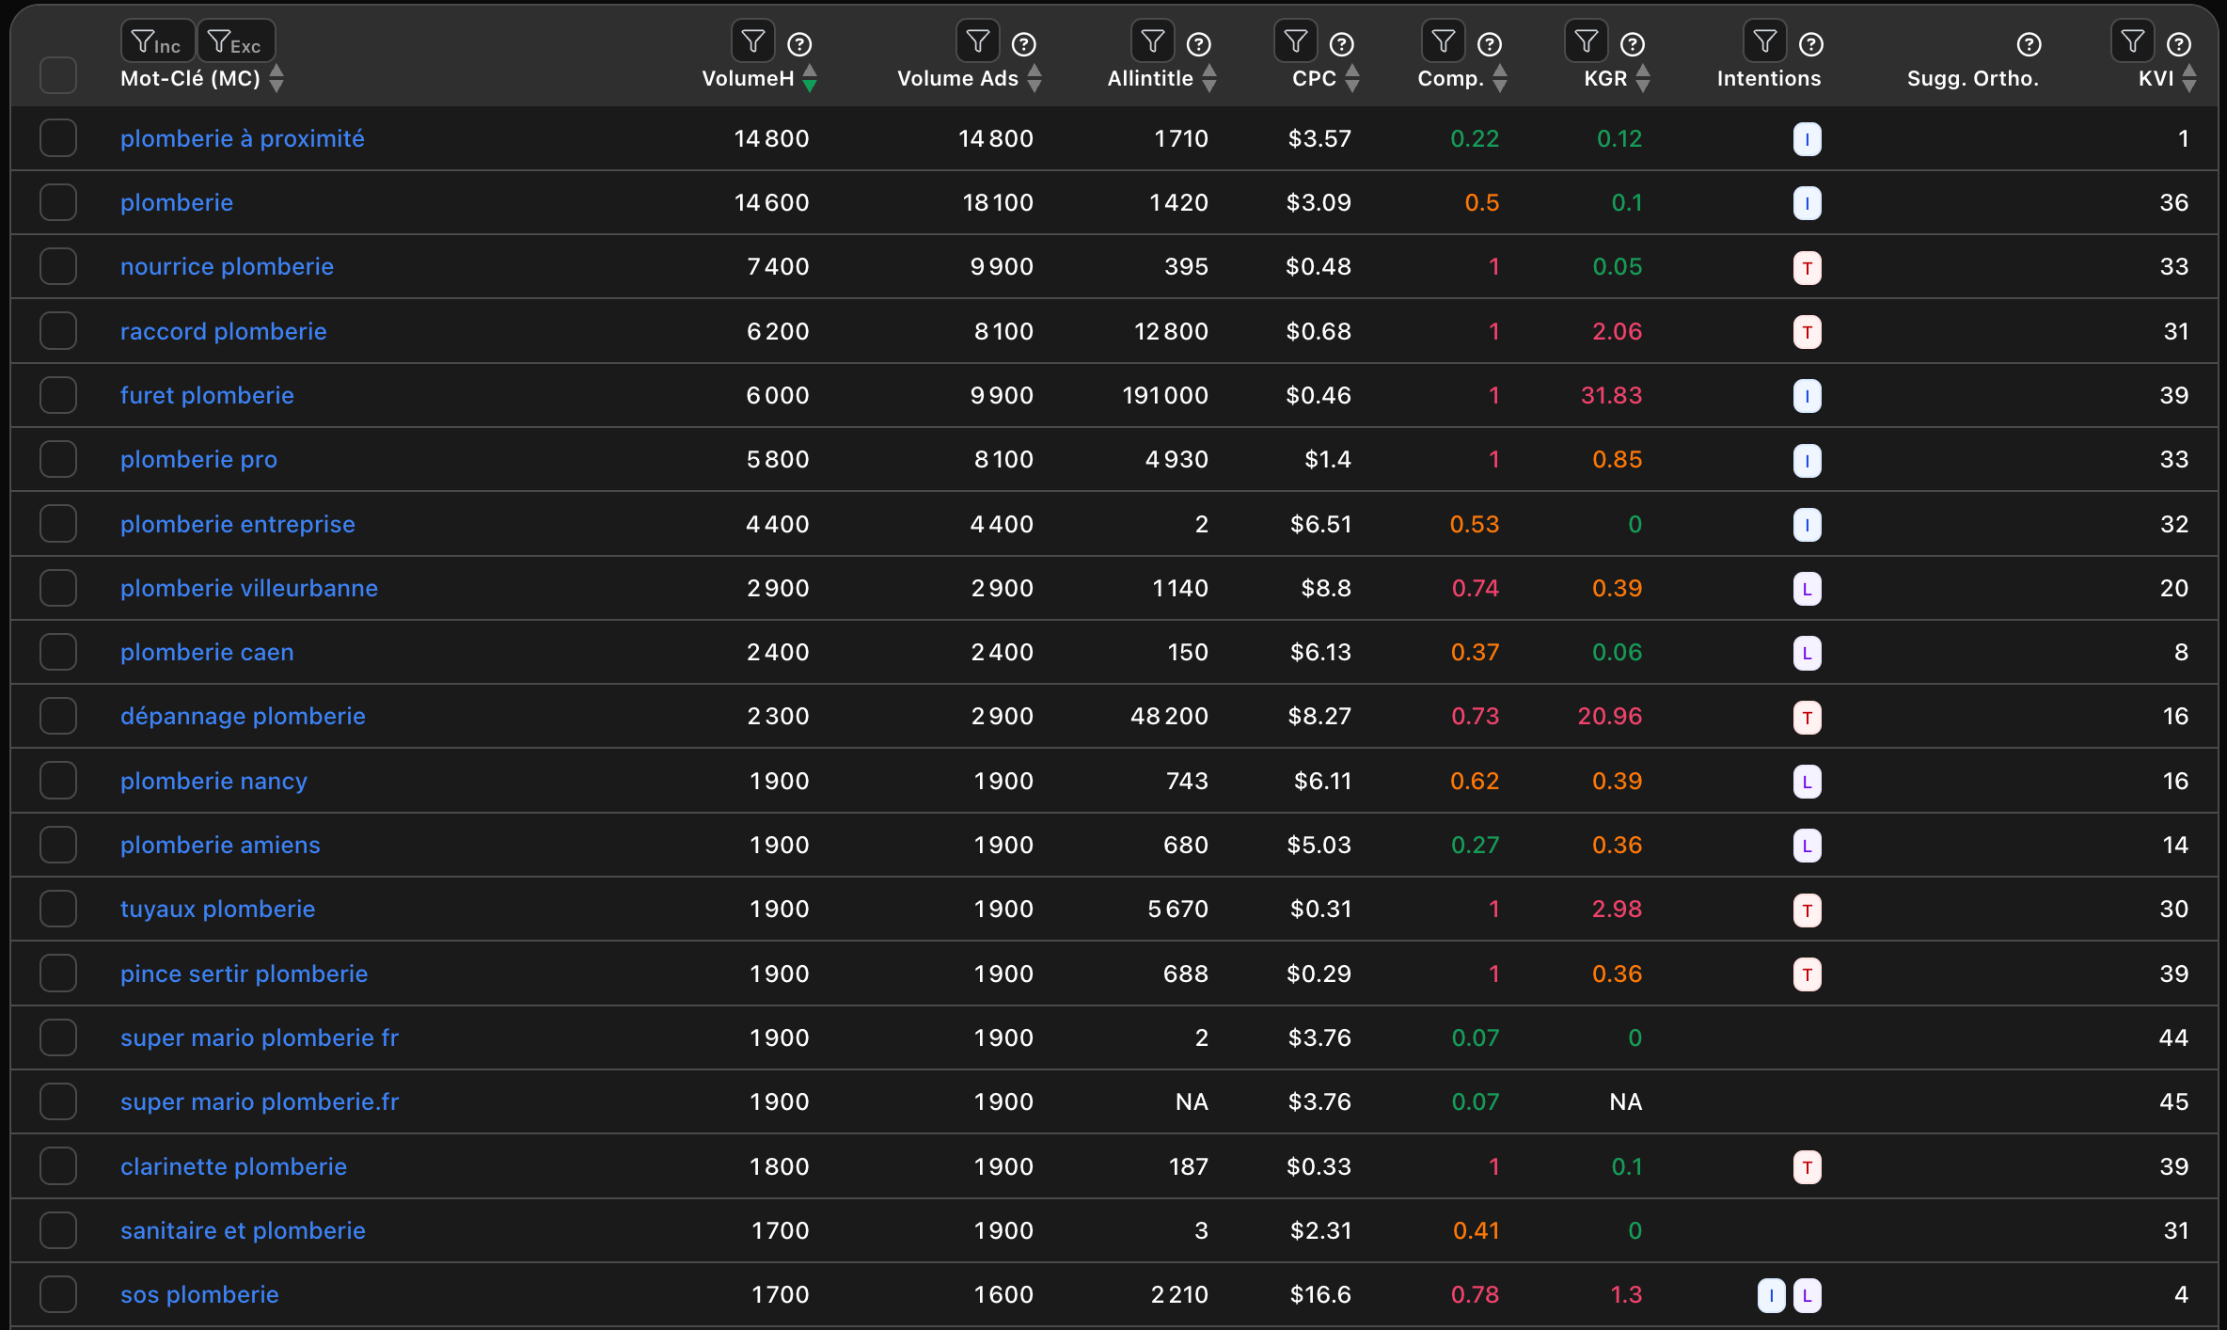Sort by the Mot-Clé (MC) arrows

[x=276, y=78]
